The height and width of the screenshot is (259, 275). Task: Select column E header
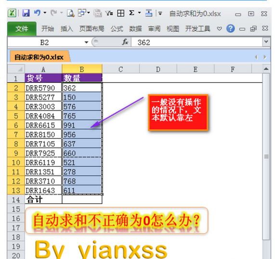pyautogui.click(x=196, y=69)
